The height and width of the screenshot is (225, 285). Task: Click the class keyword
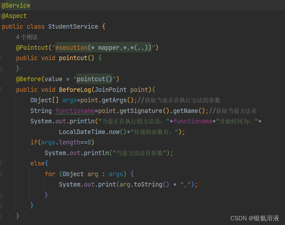tap(36, 27)
